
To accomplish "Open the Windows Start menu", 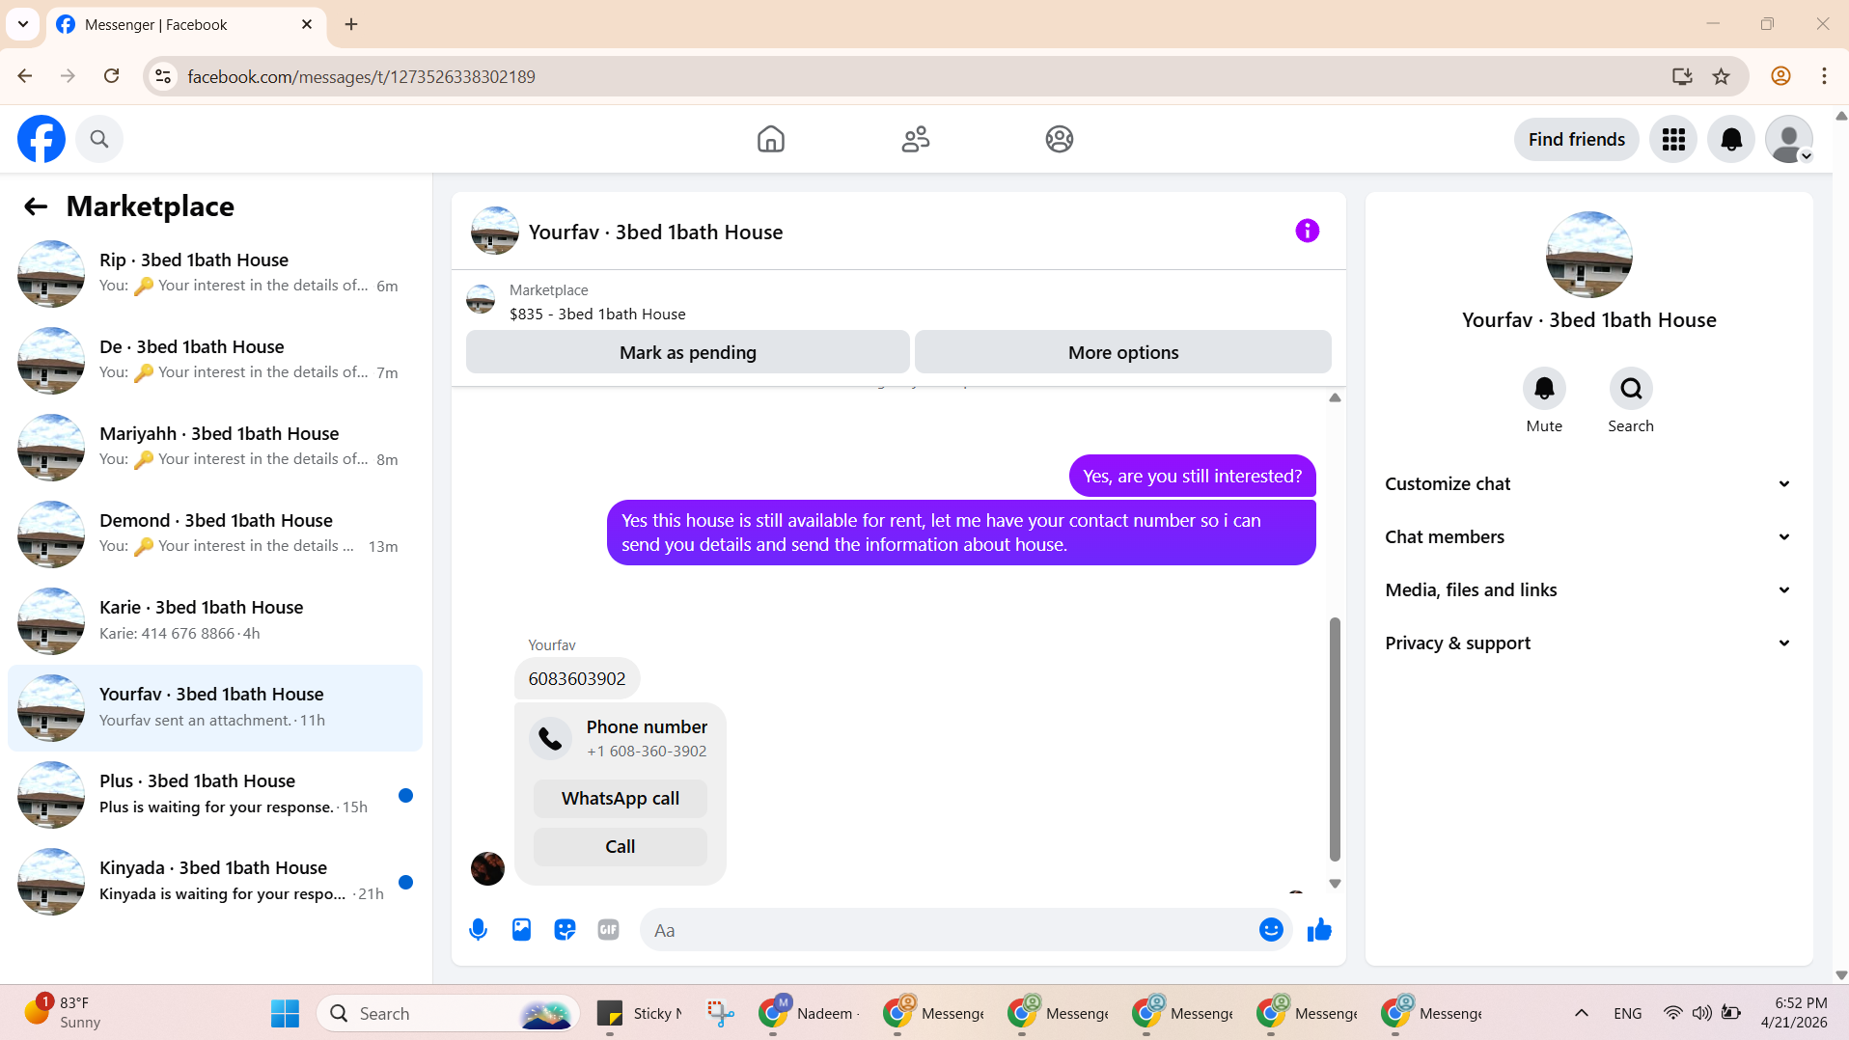I will coord(285,1013).
